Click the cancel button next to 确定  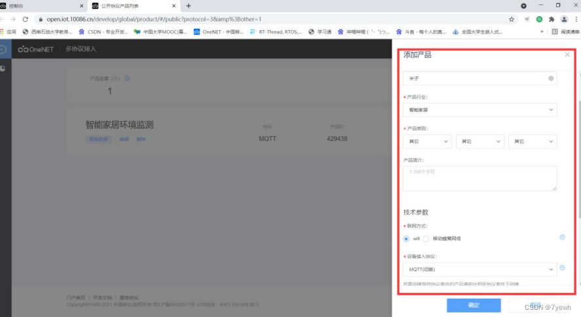pos(535,305)
